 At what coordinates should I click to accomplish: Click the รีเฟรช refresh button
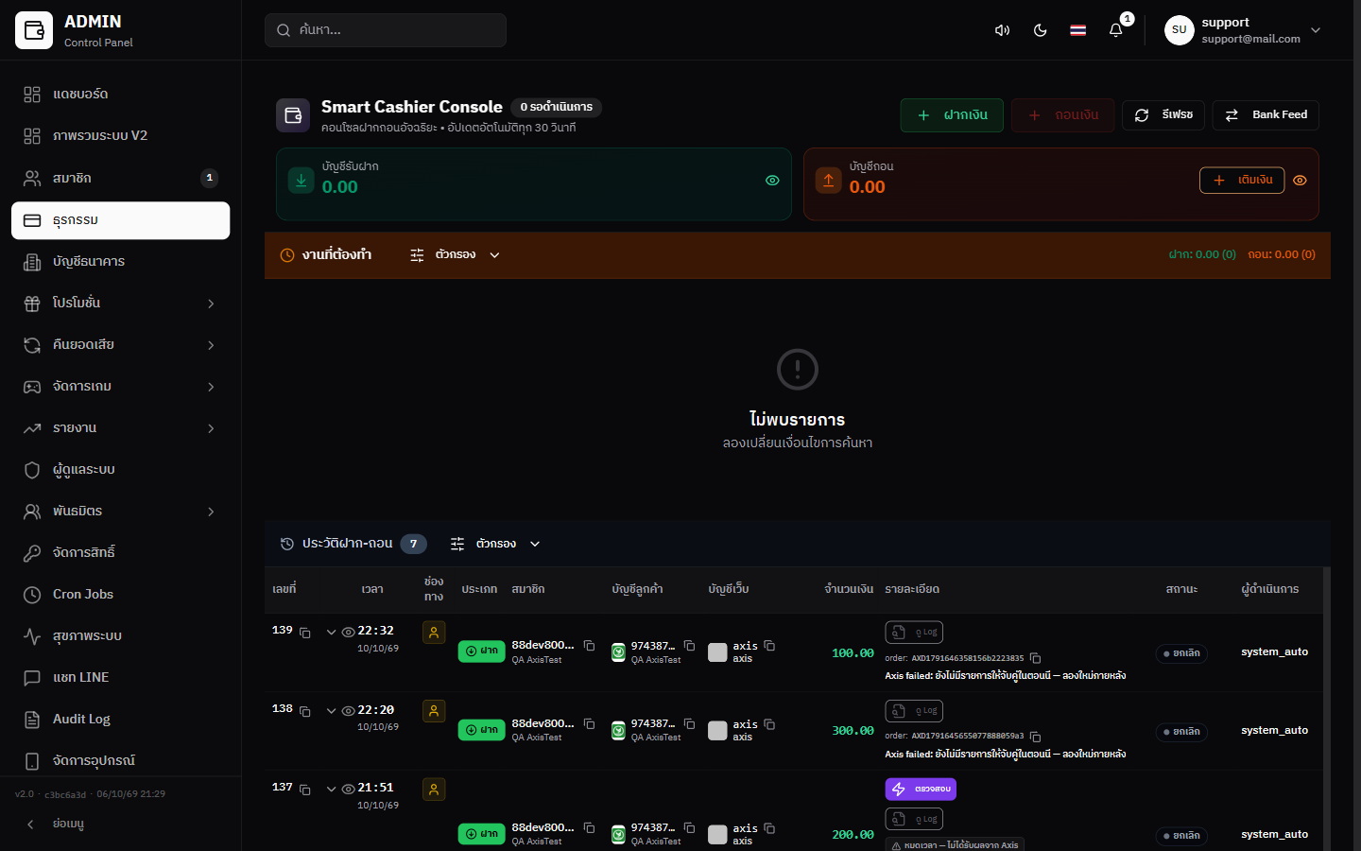1163,115
